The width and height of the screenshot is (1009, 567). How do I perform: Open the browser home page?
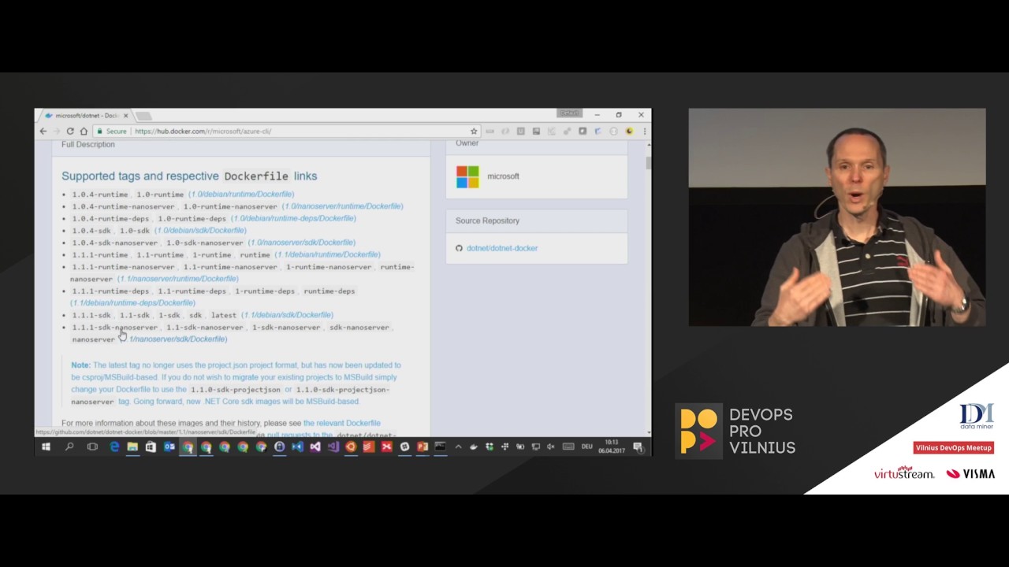pos(84,132)
